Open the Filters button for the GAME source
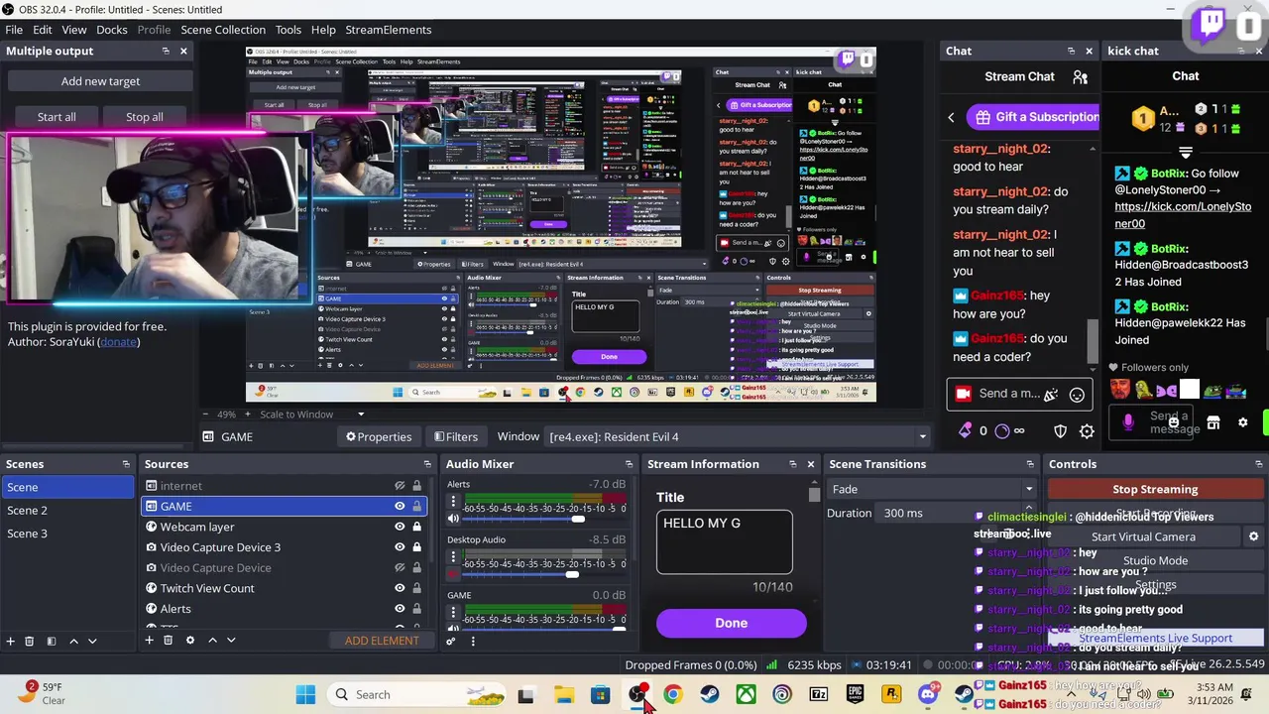The height and width of the screenshot is (714, 1269). click(455, 437)
